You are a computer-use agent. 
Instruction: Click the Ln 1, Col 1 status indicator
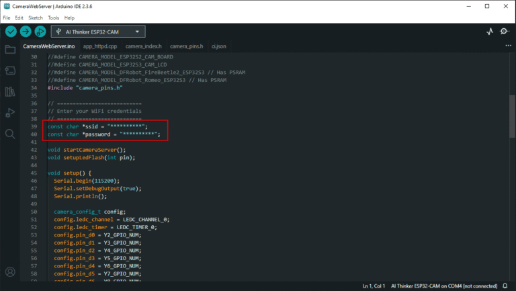click(374, 286)
